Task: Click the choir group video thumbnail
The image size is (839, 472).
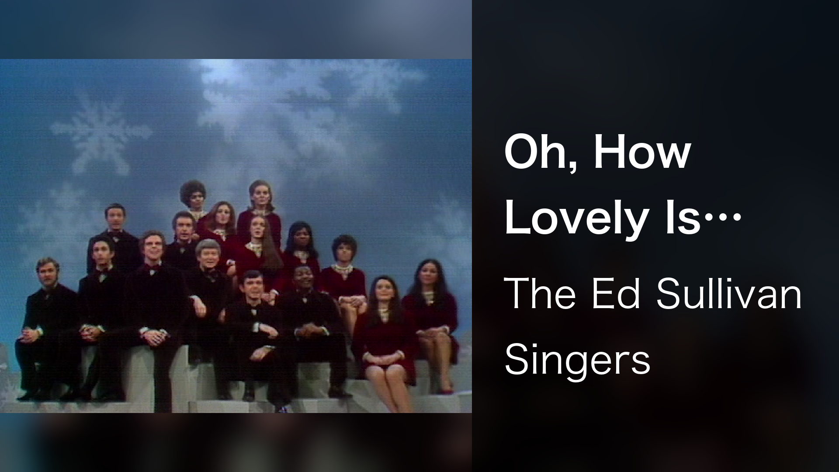Action: click(x=236, y=236)
